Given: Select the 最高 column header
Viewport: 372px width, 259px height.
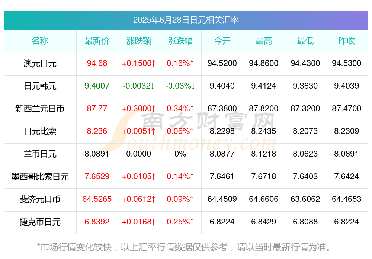Looking at the screenshot, I should click(264, 41).
